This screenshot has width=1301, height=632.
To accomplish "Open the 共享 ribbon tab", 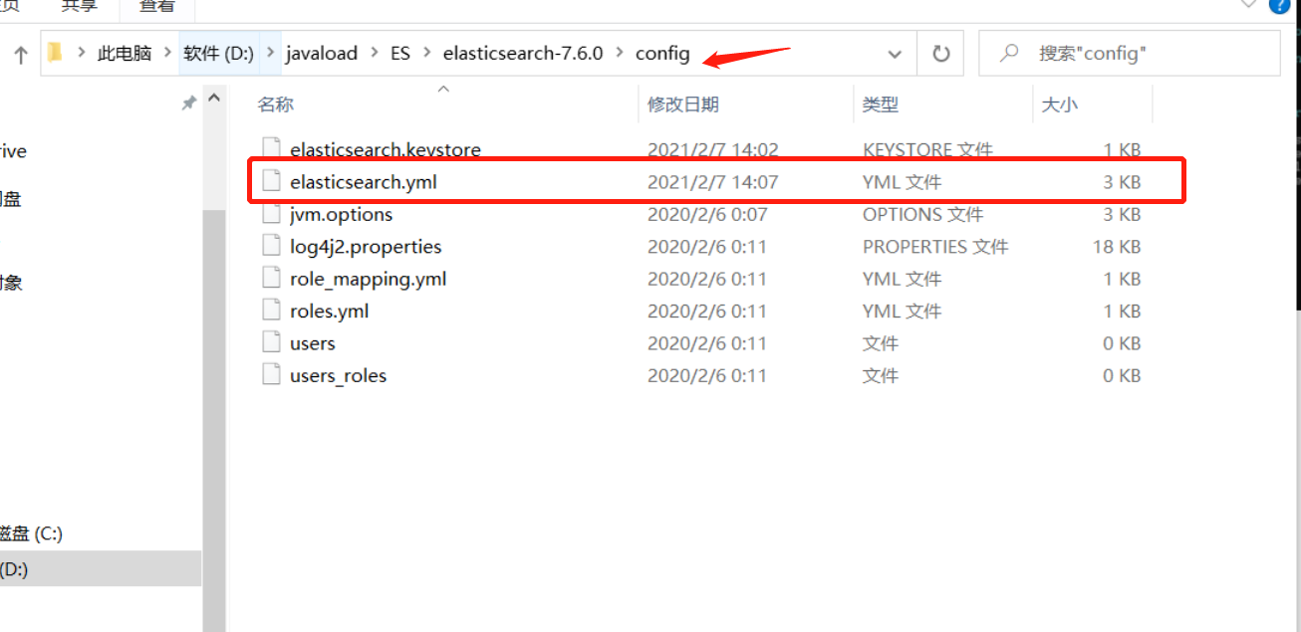I will (x=78, y=6).
